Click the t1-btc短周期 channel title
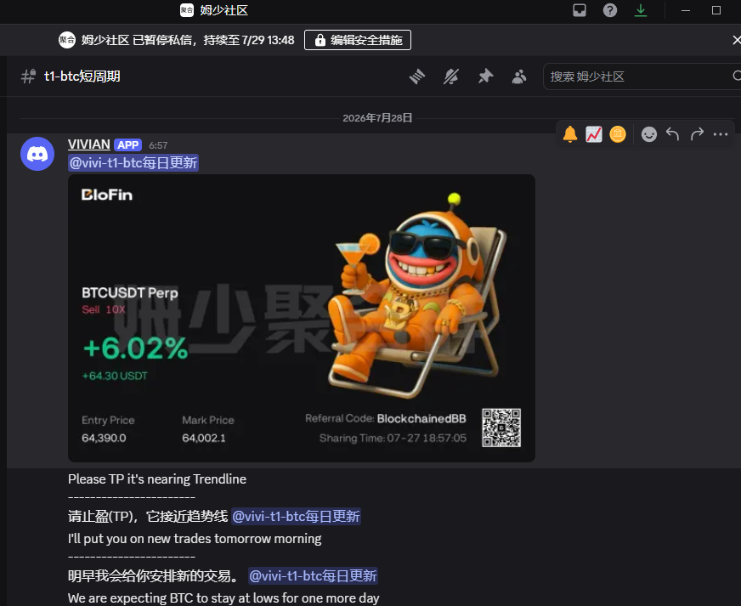This screenshot has height=606, width=741. point(82,76)
